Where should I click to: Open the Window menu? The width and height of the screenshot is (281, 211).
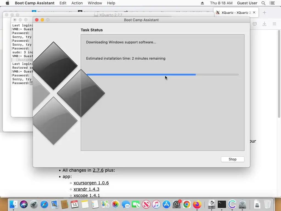95,3
